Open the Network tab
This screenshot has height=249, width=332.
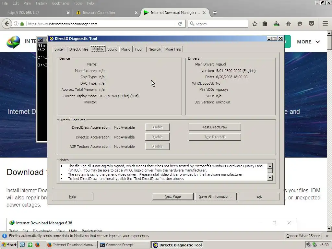click(155, 49)
